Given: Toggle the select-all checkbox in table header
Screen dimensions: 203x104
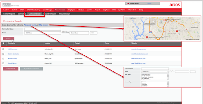Looking at the screenshot, I should click(3, 43).
